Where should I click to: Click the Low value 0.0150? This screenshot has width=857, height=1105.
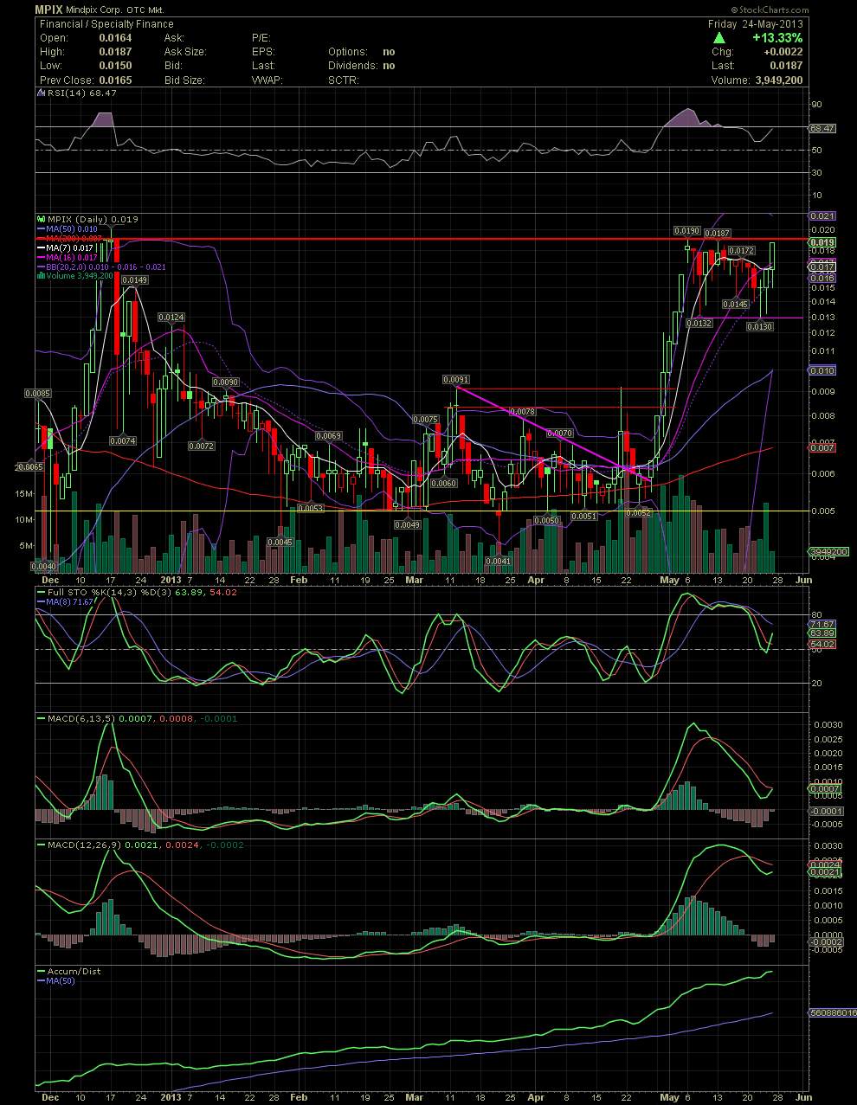click(115, 66)
